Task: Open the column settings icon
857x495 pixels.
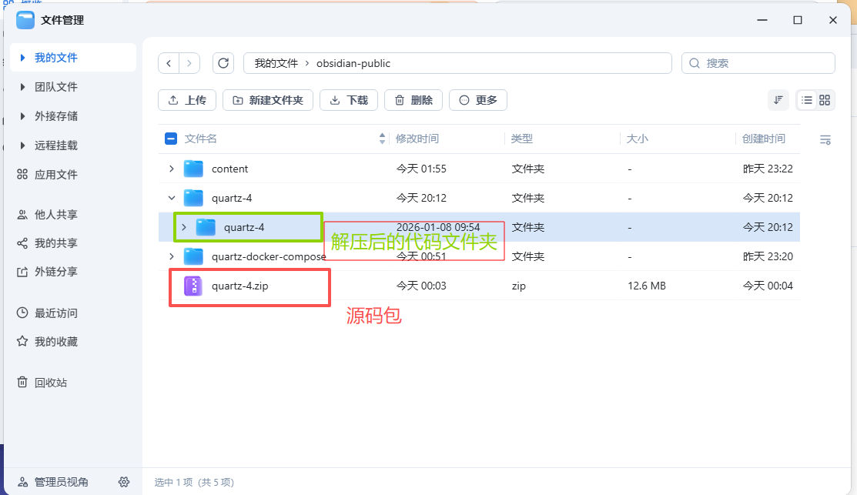Action: [825, 140]
